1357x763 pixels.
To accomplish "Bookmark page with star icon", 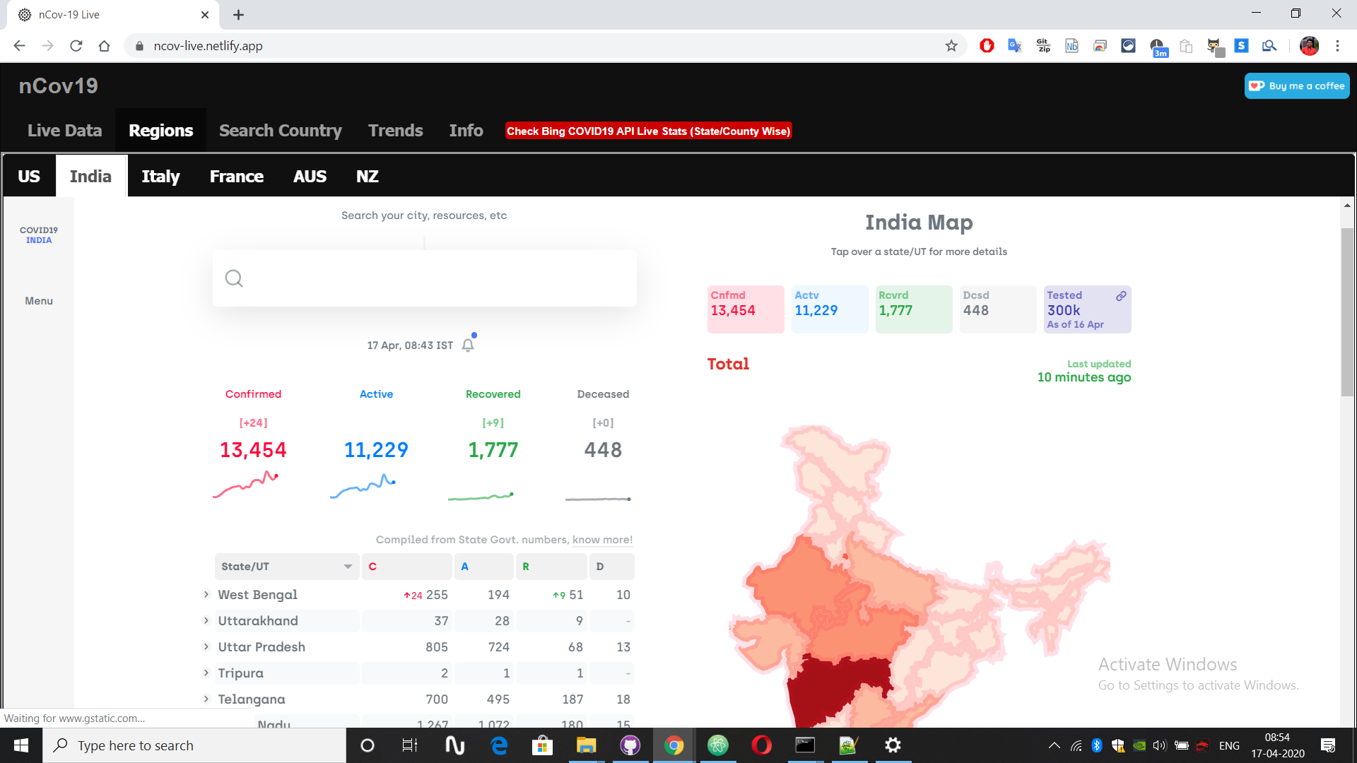I will pos(951,46).
